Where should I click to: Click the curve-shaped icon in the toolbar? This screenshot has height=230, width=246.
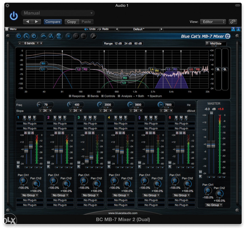44,36
